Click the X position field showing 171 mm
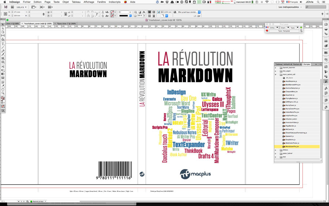Viewport: 329px width, 206px height. pos(19,12)
